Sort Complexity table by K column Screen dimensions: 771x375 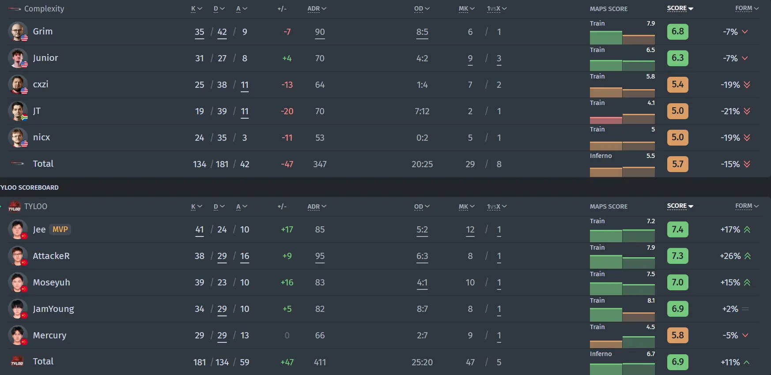coord(196,9)
